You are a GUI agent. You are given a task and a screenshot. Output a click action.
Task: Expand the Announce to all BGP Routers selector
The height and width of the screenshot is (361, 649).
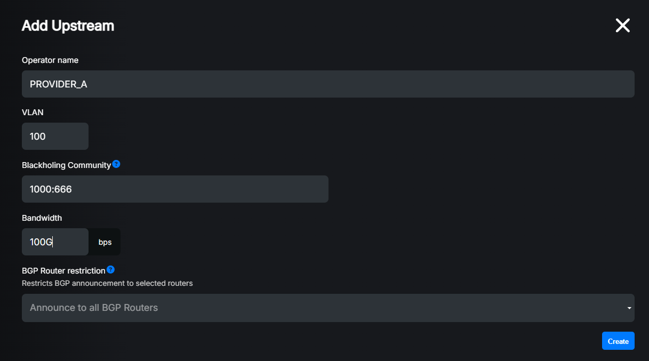click(x=328, y=308)
